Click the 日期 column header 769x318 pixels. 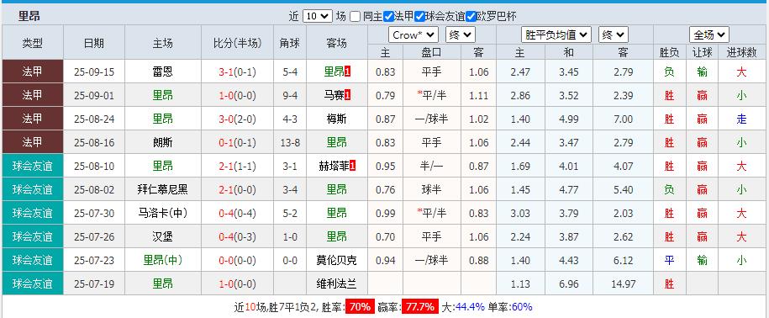[93, 43]
